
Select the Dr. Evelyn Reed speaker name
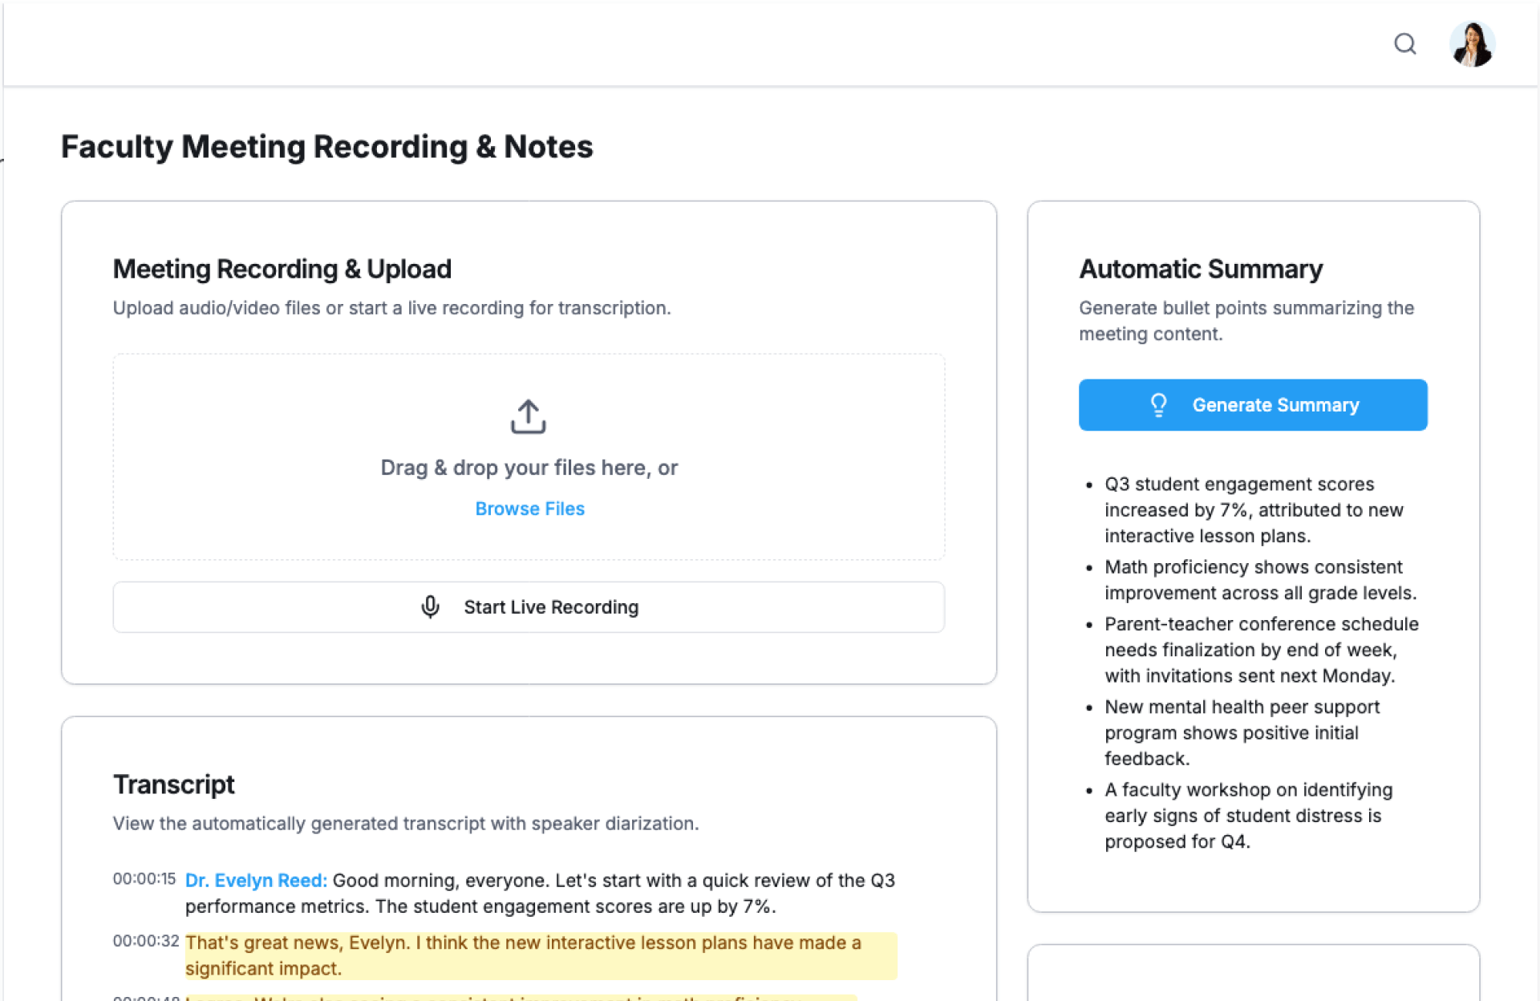click(x=256, y=880)
